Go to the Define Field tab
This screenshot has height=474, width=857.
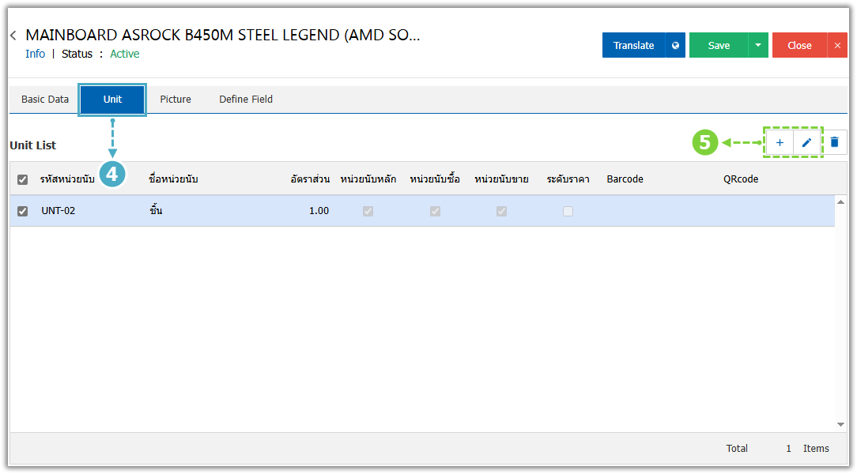pos(246,100)
